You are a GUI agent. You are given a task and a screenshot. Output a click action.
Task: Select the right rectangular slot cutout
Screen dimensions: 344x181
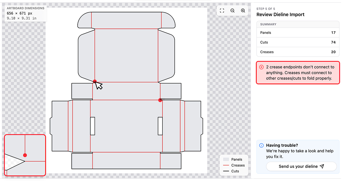[160, 126]
